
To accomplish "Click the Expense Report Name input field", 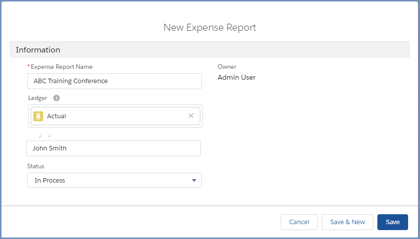I will coord(115,81).
